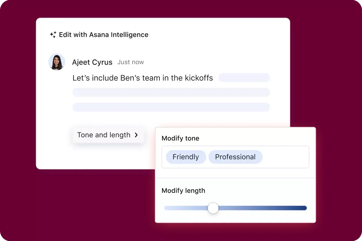Click inside the Modify tone field
The height and width of the screenshot is (241, 362).
pos(235,157)
